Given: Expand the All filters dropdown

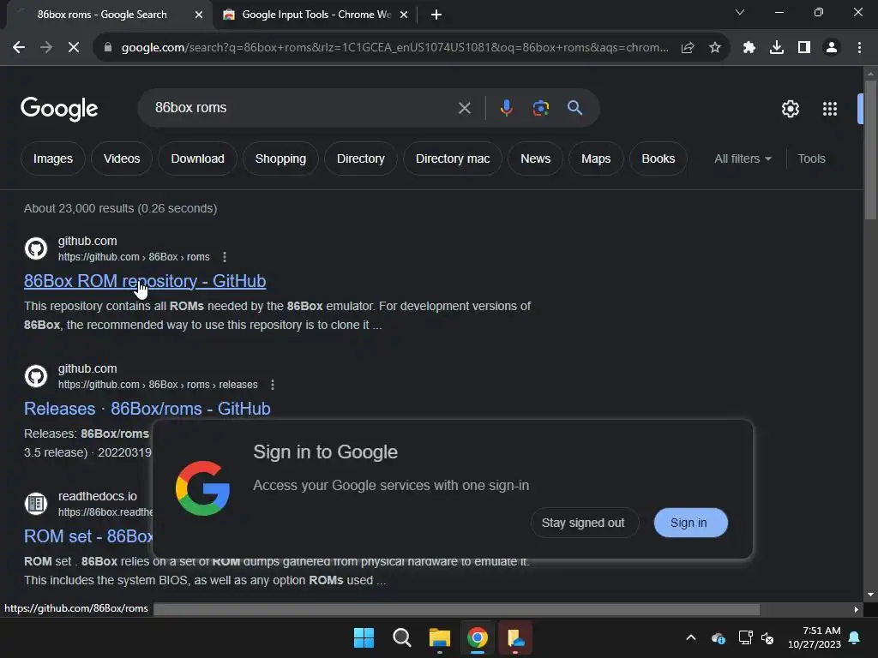Looking at the screenshot, I should (x=743, y=159).
